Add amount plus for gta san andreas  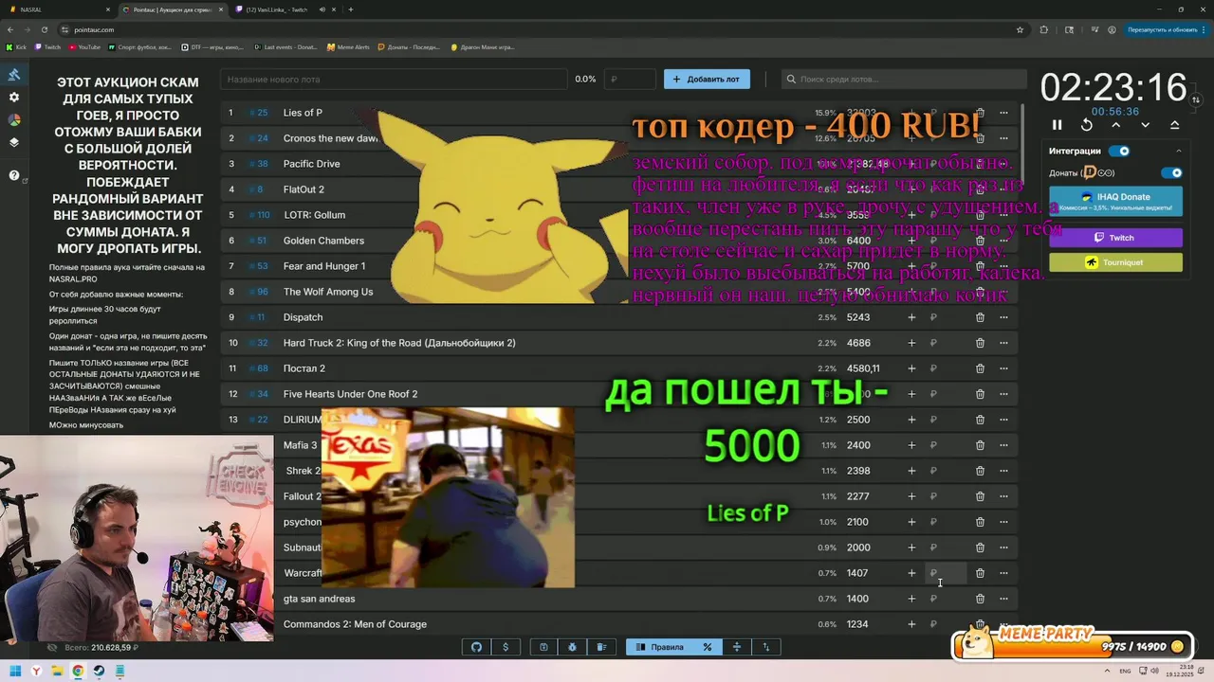point(911,599)
